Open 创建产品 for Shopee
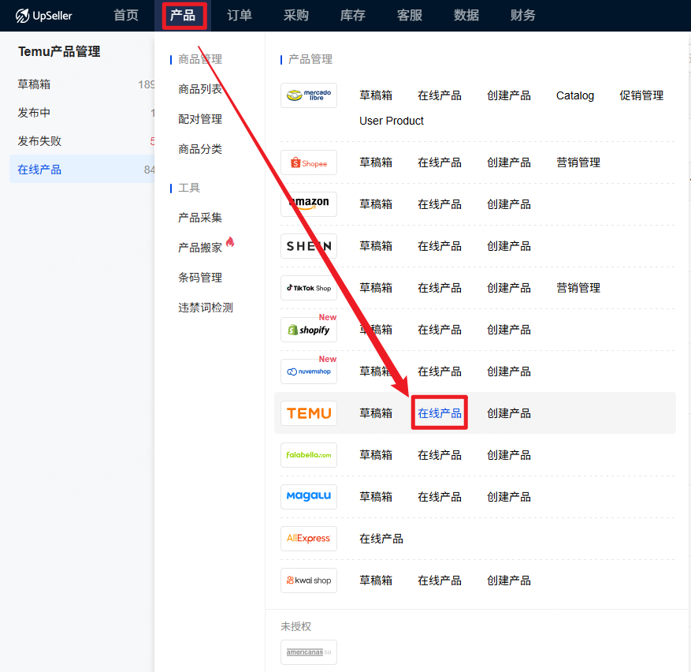The image size is (691, 672). pos(509,162)
